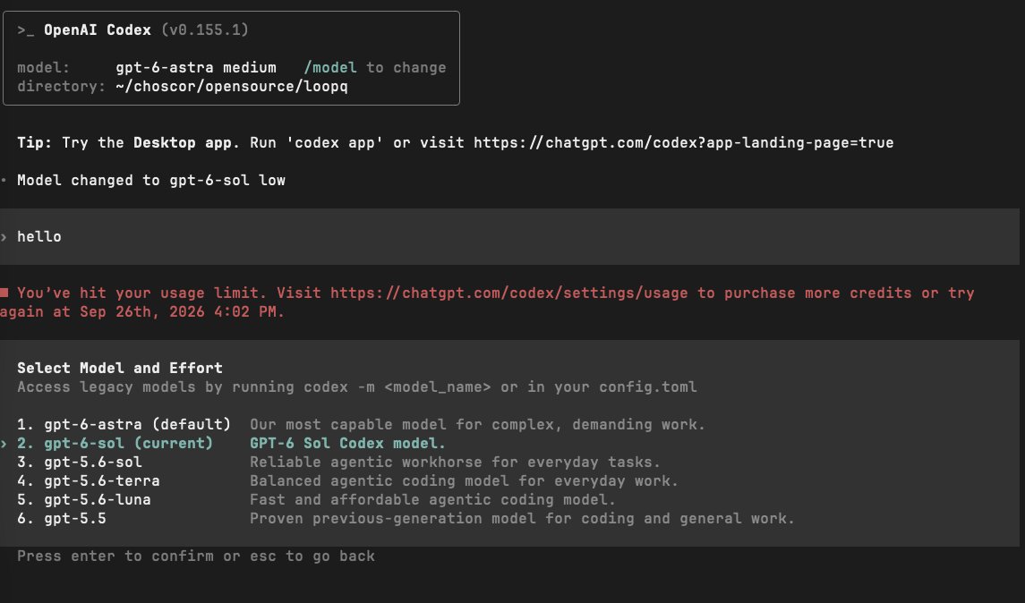Screen dimensions: 1025x603
Task: Click the directory path ~/choscor/opensource/loopq
Action: tap(232, 87)
